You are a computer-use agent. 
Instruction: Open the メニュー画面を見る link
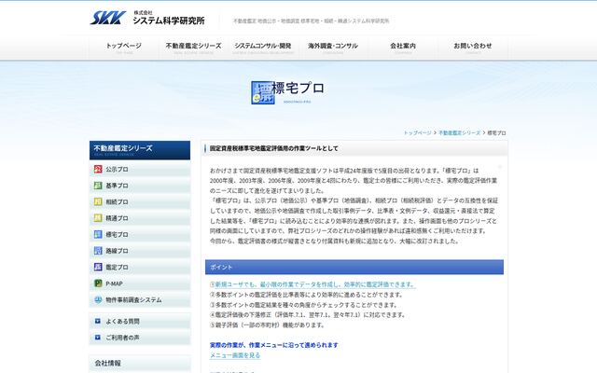click(235, 355)
